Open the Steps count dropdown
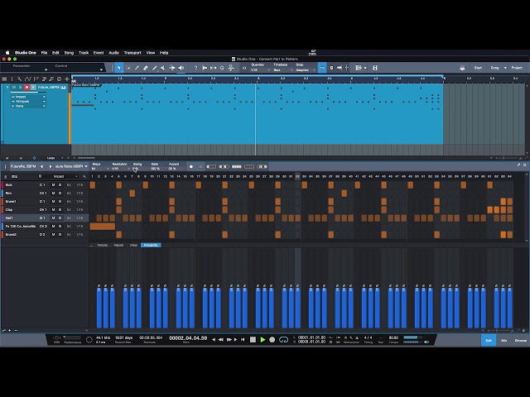The image size is (530, 397). [100, 169]
